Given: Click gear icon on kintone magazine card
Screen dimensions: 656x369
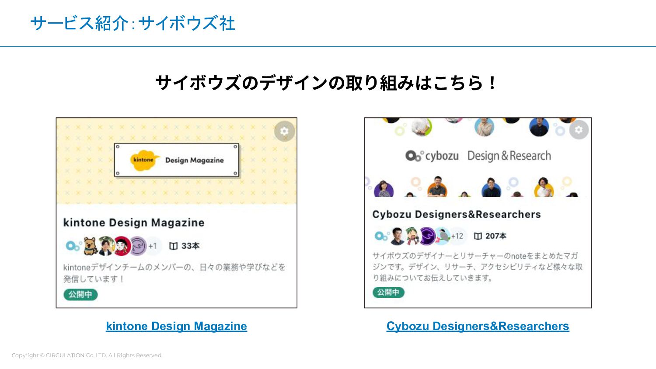Looking at the screenshot, I should point(284,131).
